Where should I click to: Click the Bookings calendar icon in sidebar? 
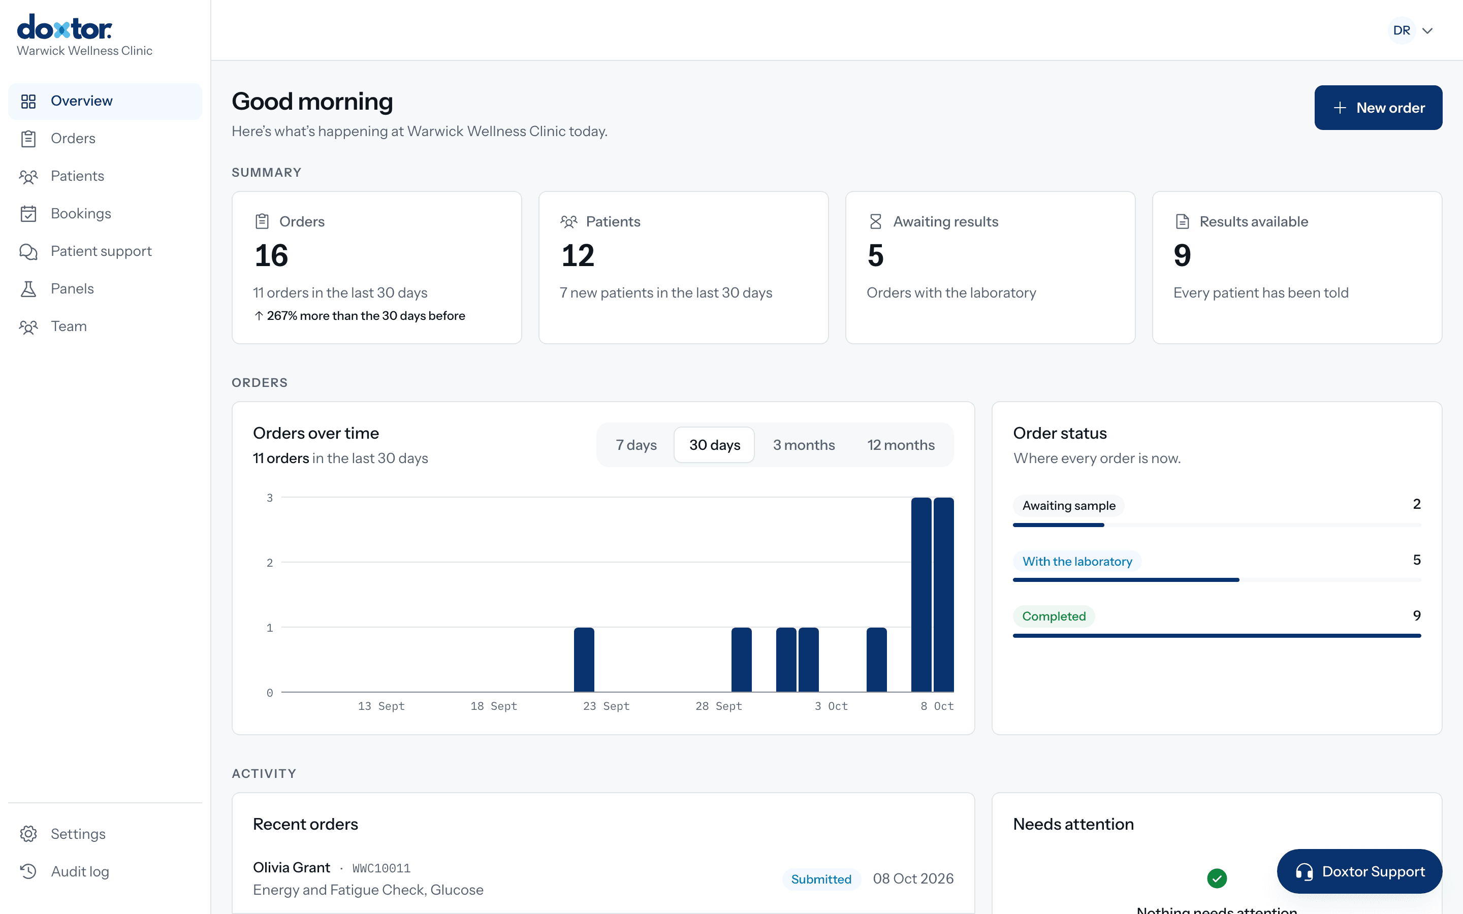click(28, 213)
